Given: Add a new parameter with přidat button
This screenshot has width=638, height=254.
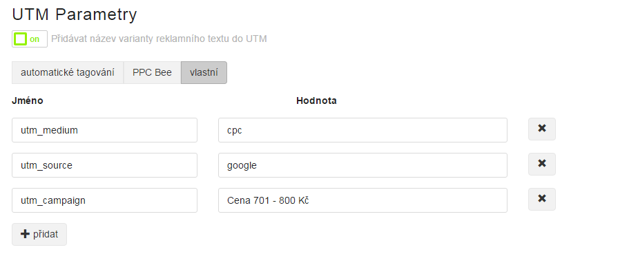Looking at the screenshot, I should [39, 234].
